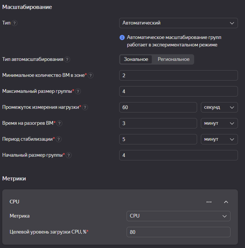The width and height of the screenshot is (245, 248).
Task: Open минут unit dropdown for stabilization period
Action: [x=219, y=139]
